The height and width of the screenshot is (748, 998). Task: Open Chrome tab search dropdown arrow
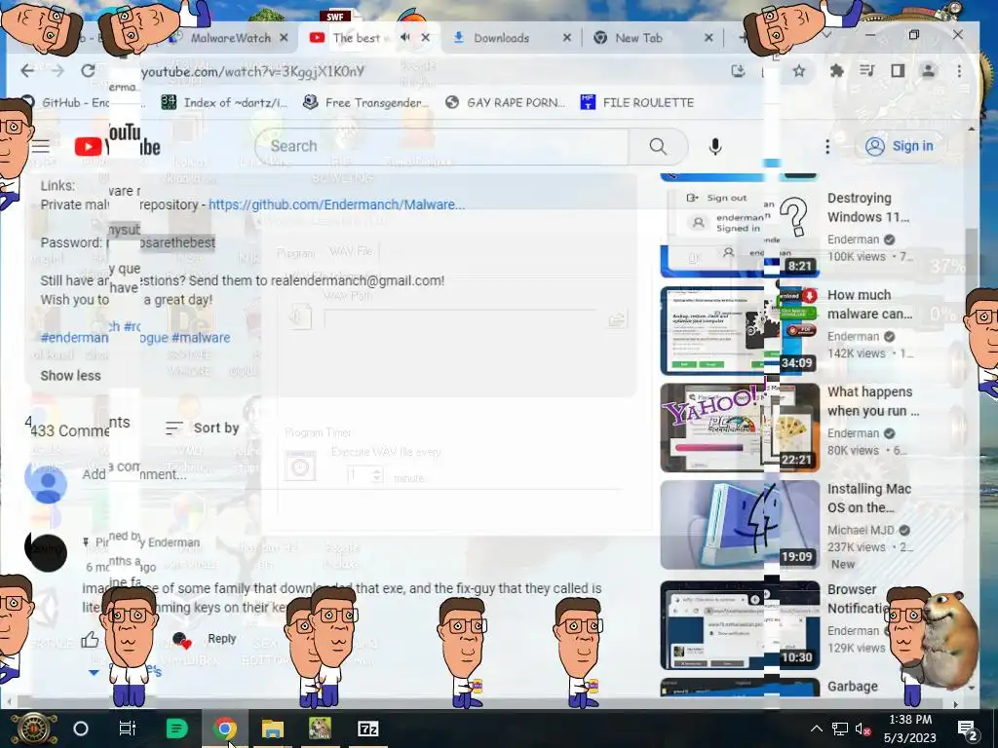pyautogui.click(x=826, y=35)
